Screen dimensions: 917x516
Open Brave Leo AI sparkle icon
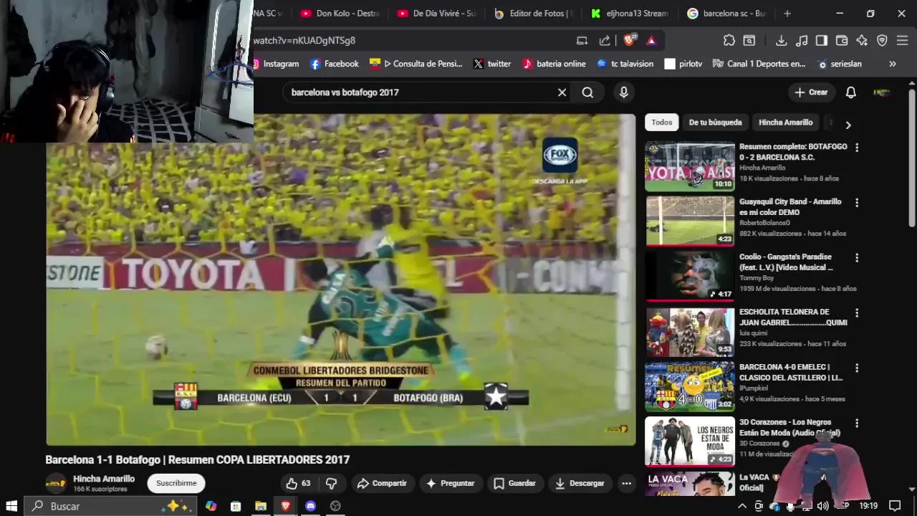point(862,40)
